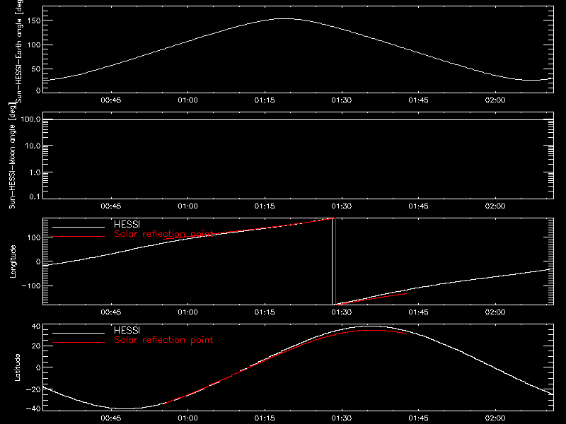Select the HESSI legend text in Longitude plot

tap(127, 224)
